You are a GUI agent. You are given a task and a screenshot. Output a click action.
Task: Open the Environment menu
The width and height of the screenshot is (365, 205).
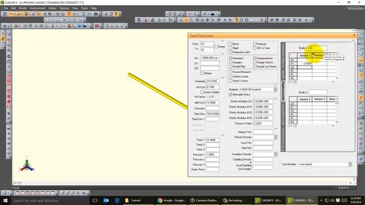coord(38,8)
